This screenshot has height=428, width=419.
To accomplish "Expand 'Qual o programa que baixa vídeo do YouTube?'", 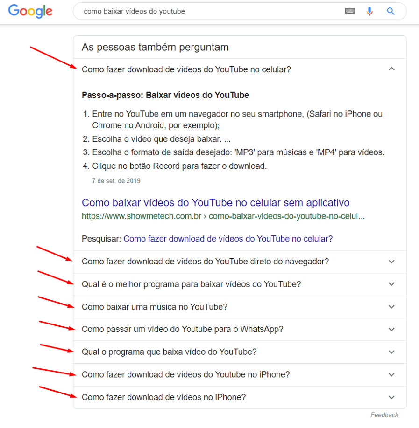I will pos(240,352).
